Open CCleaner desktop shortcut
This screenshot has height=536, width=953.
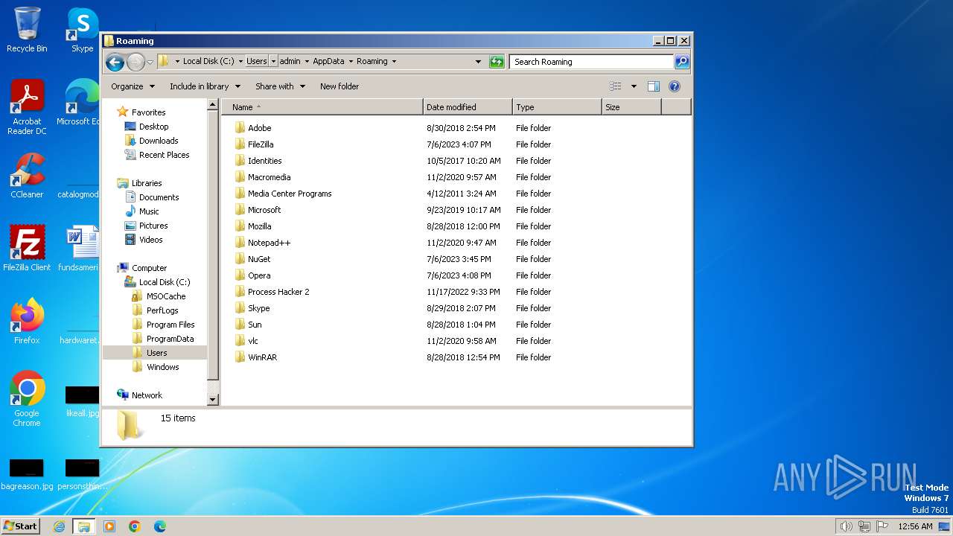(27, 176)
